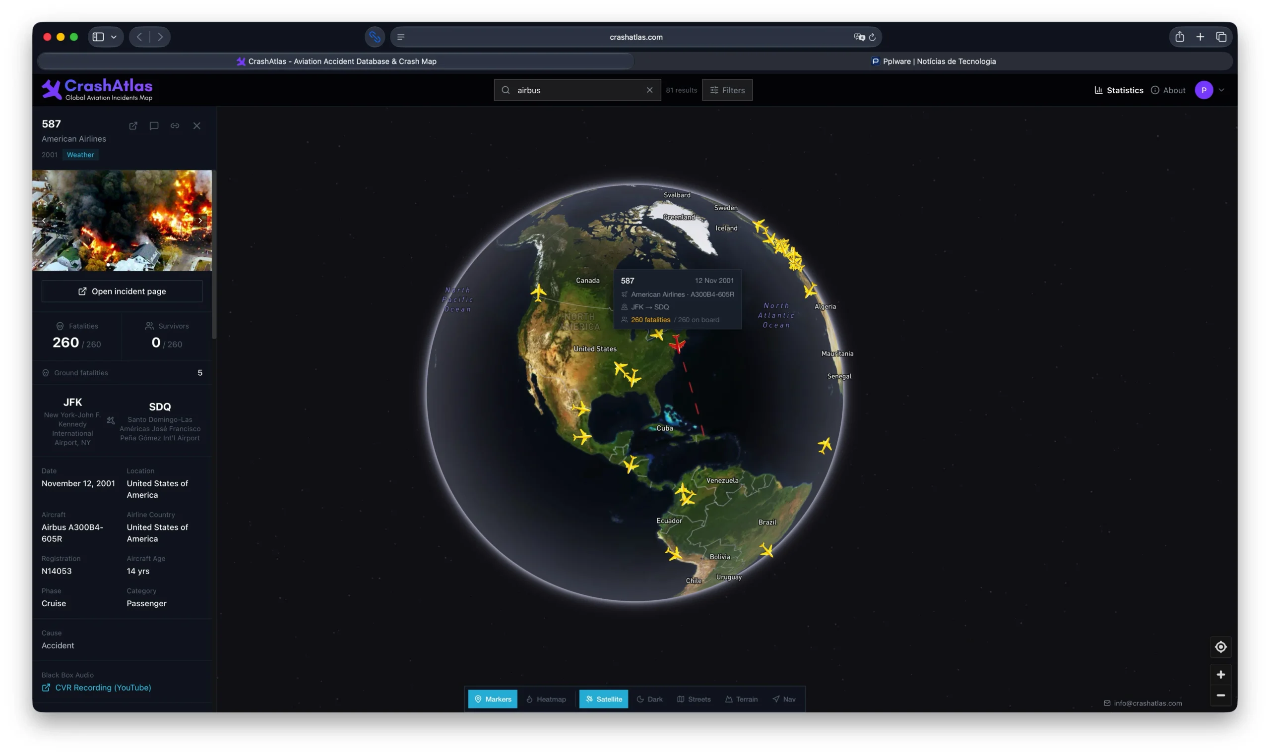Click the Weather tag
The width and height of the screenshot is (1270, 755).
point(80,155)
